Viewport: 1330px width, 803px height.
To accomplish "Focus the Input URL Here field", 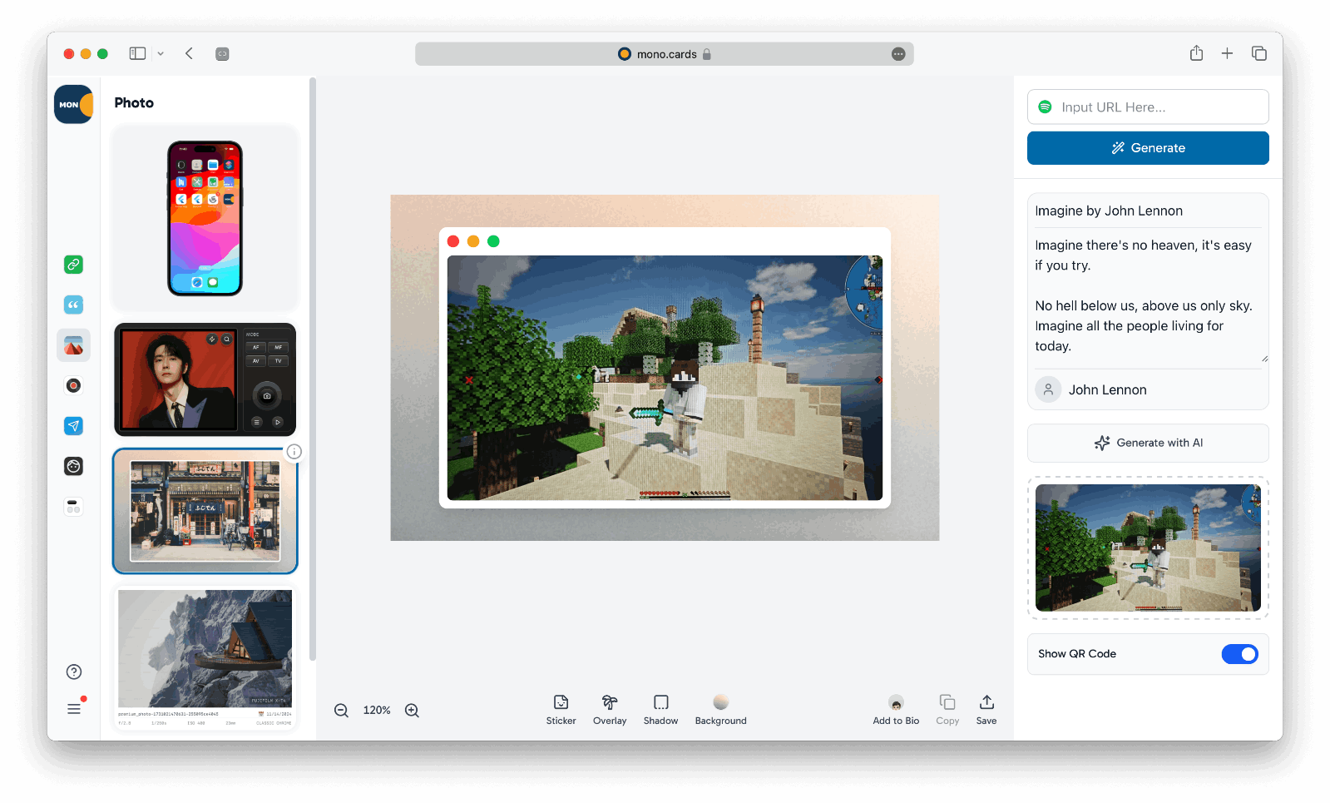I will tap(1148, 107).
